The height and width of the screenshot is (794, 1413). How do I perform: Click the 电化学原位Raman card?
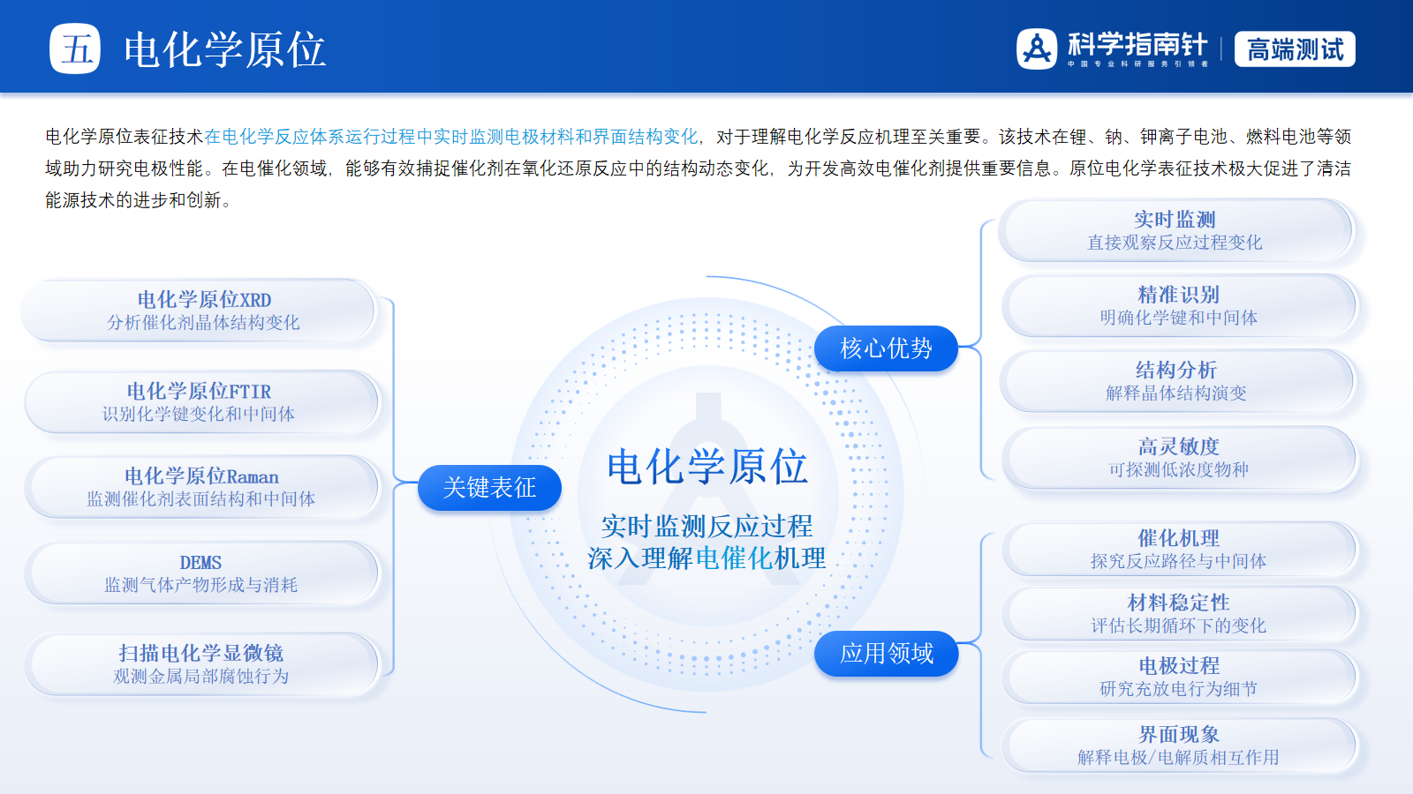[x=201, y=487]
